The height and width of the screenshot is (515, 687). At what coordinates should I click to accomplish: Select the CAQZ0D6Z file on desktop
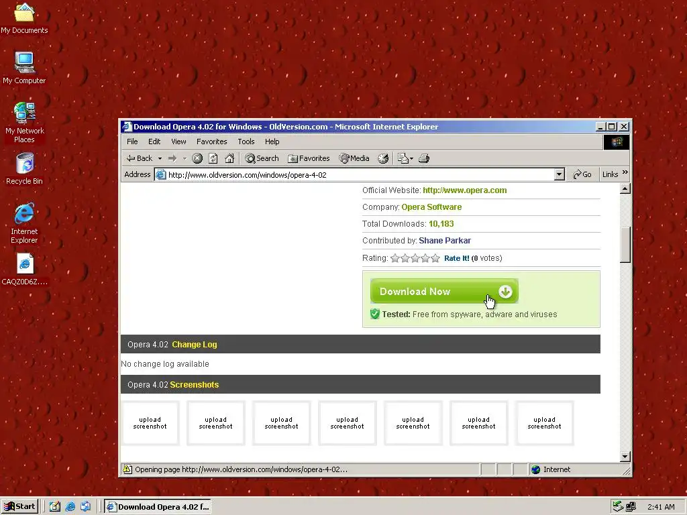point(24,270)
